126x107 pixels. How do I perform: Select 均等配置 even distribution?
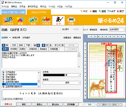54,49
